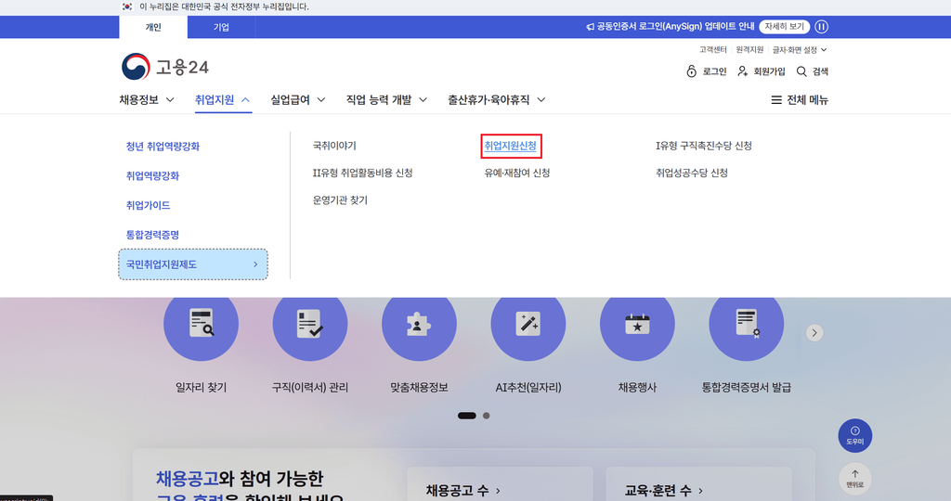Expand 채용정보 menu
Screen dimensions: 951x501
(x=147, y=100)
